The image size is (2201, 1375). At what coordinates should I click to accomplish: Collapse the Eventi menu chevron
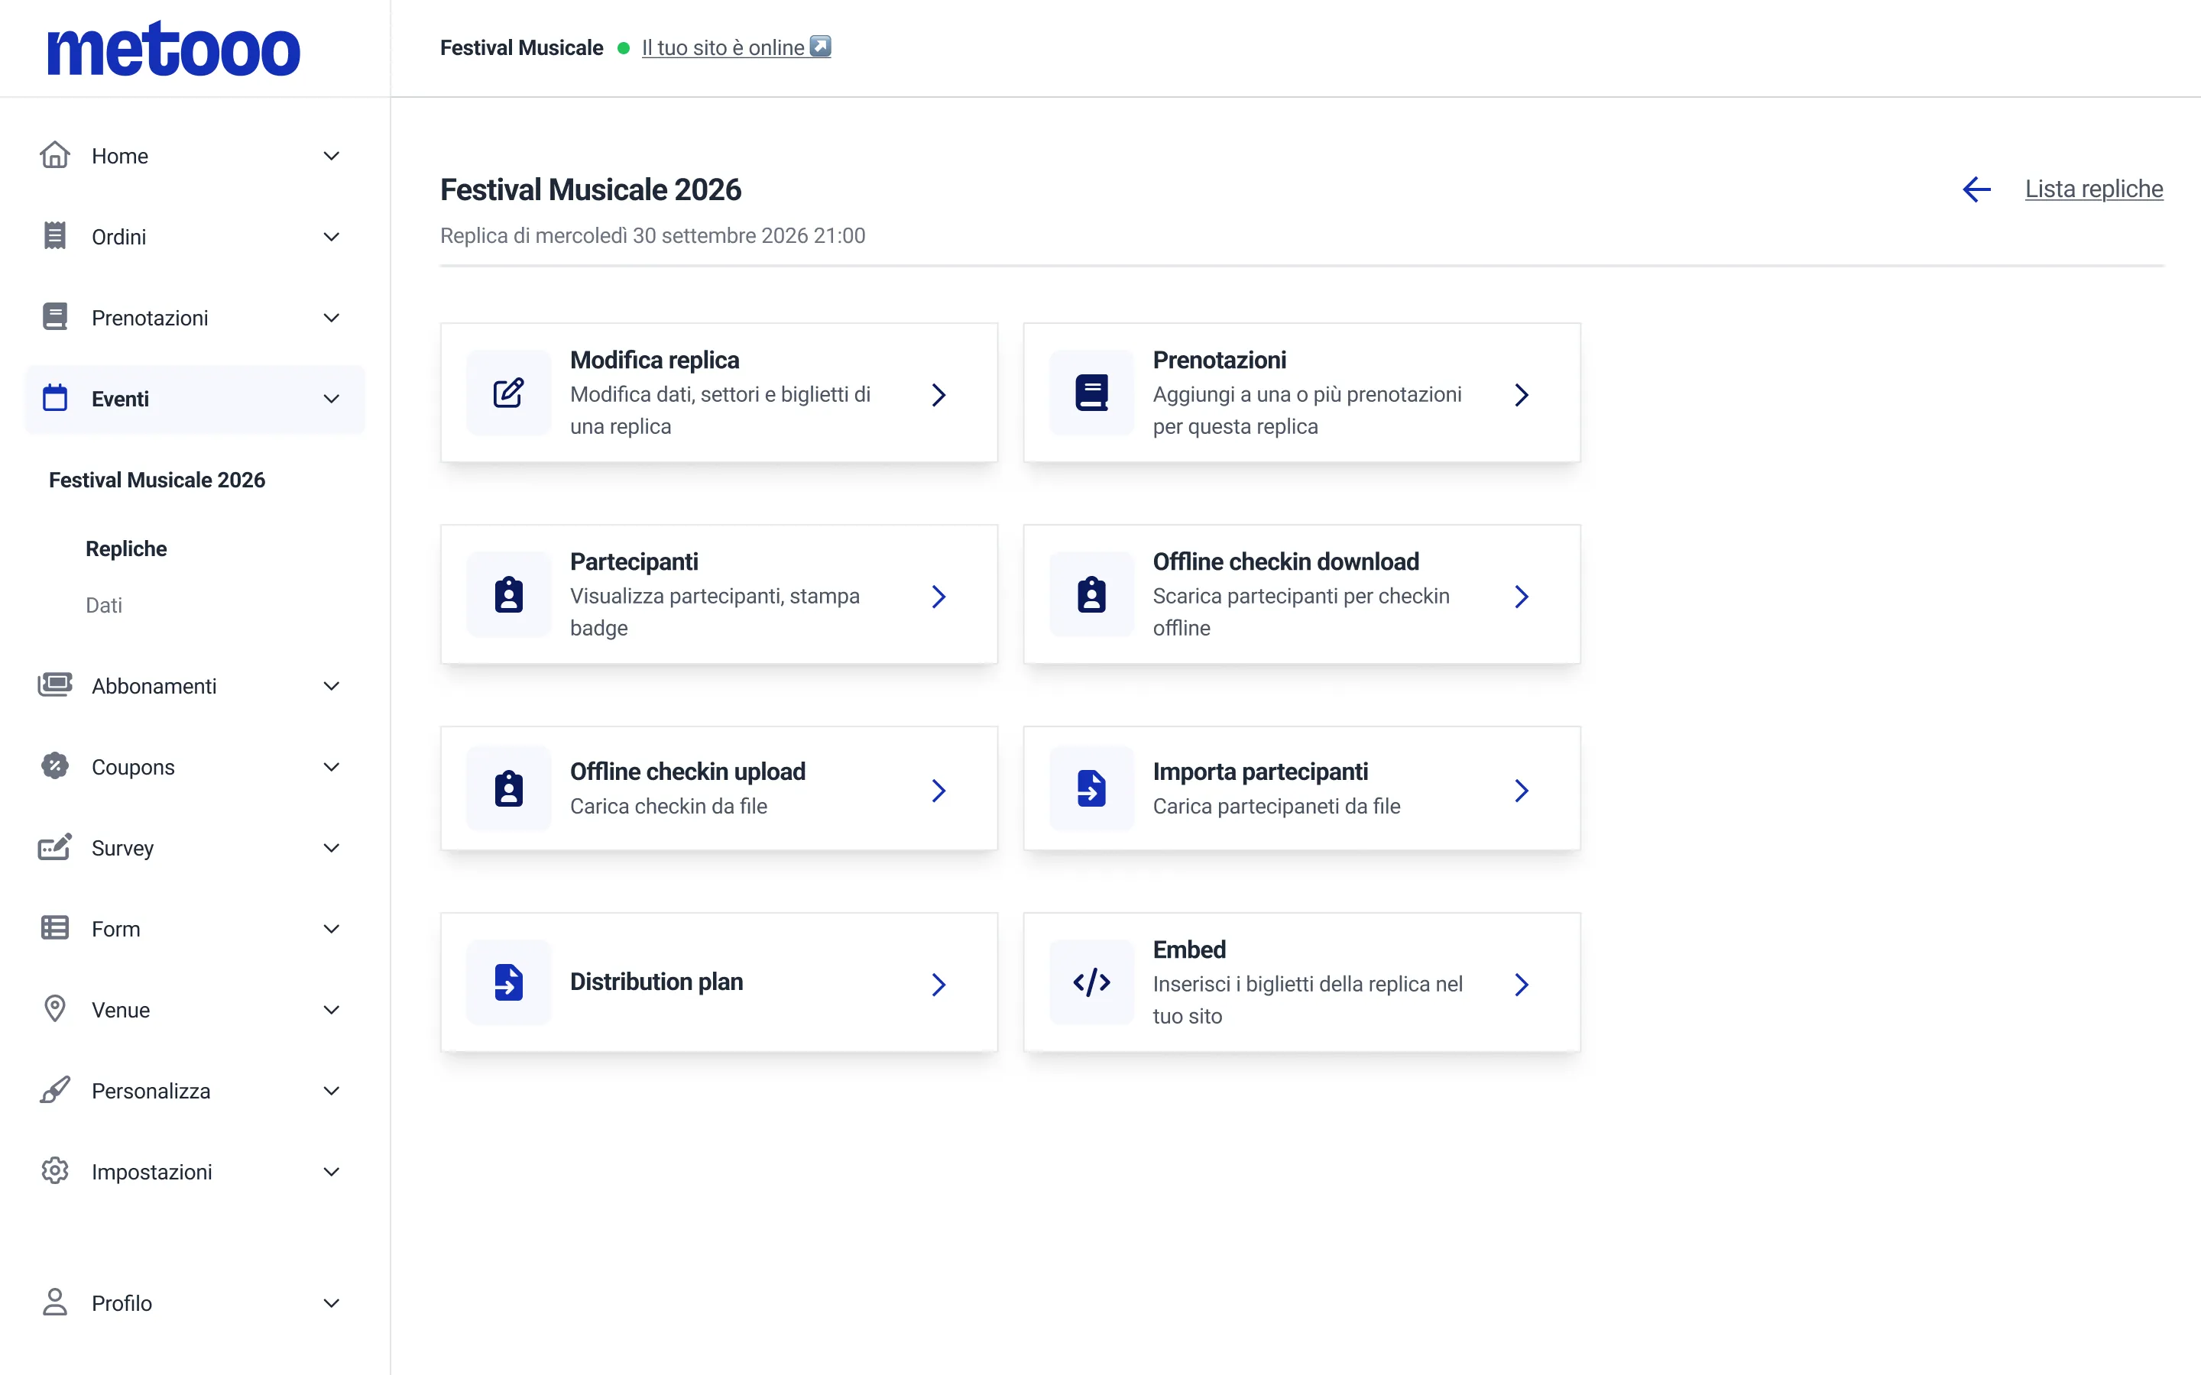click(x=332, y=398)
